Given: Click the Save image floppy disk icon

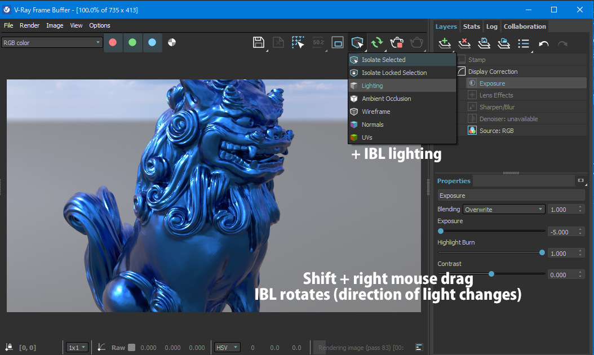Looking at the screenshot, I should (x=258, y=42).
